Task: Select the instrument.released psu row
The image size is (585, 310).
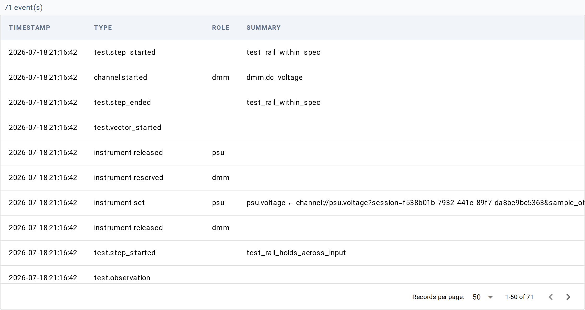Action: (x=292, y=153)
